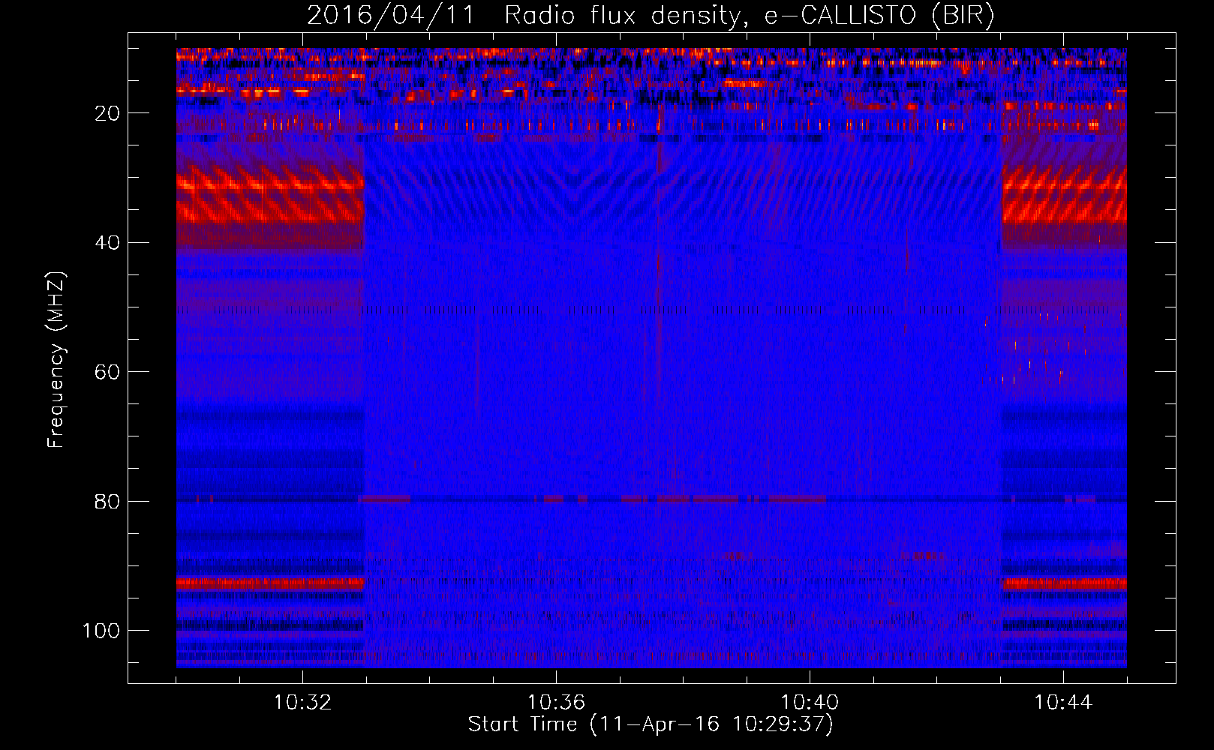The image size is (1214, 750).
Task: Select the date '2016/04/11' in the title
Action: tap(391, 16)
